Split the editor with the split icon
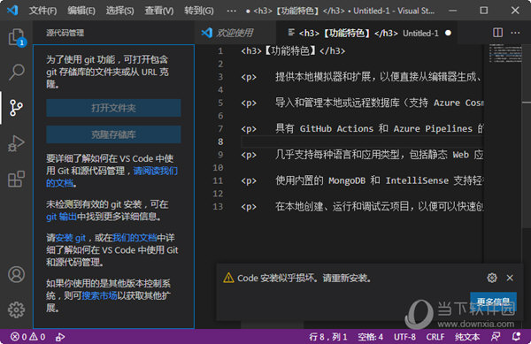The height and width of the screenshot is (344, 531). click(497, 33)
